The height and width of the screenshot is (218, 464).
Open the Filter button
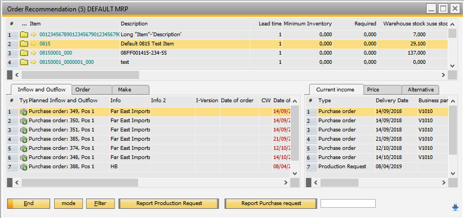tap(100, 203)
